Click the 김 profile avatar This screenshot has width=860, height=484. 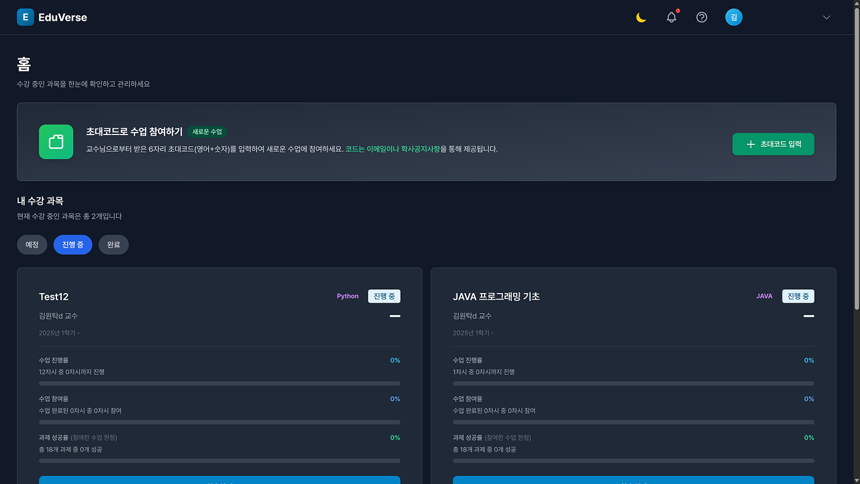(x=733, y=17)
